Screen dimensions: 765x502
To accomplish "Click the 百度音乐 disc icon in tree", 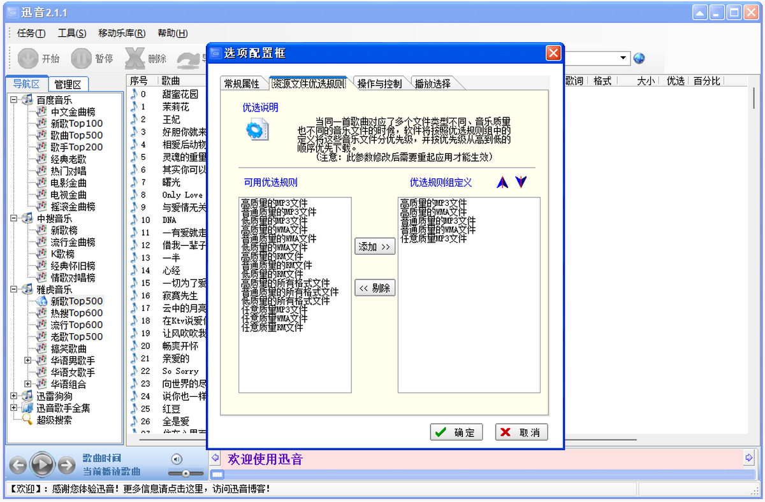I will 27,100.
